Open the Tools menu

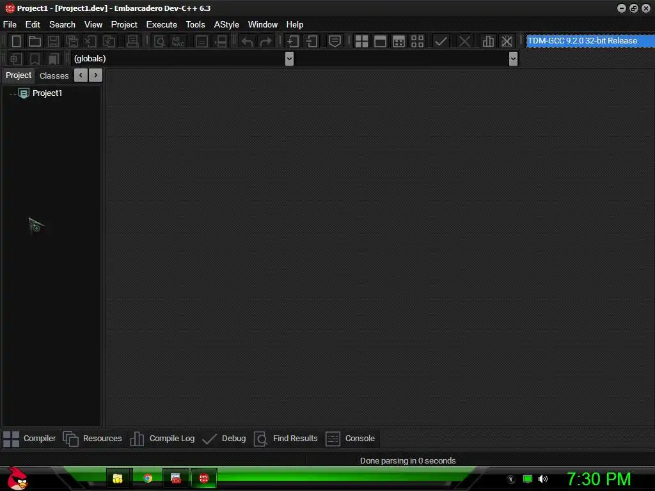(x=196, y=25)
